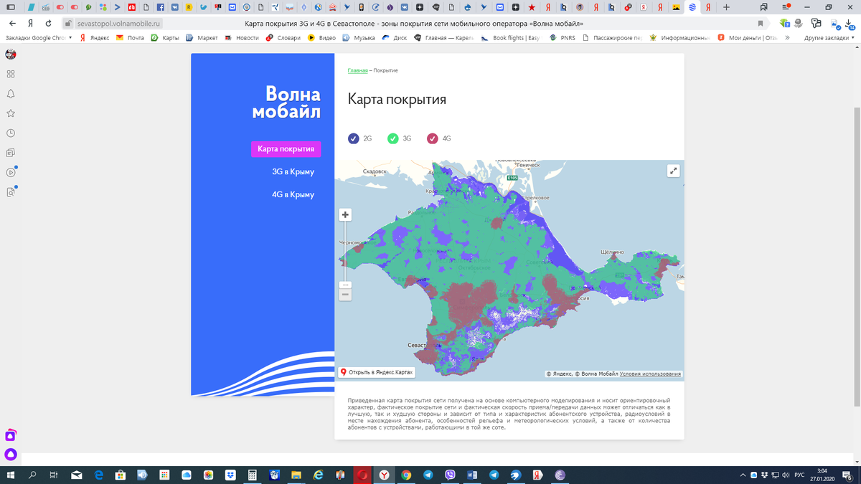
Task: Expand Google Chrome bookmarks folder
Action: point(39,37)
